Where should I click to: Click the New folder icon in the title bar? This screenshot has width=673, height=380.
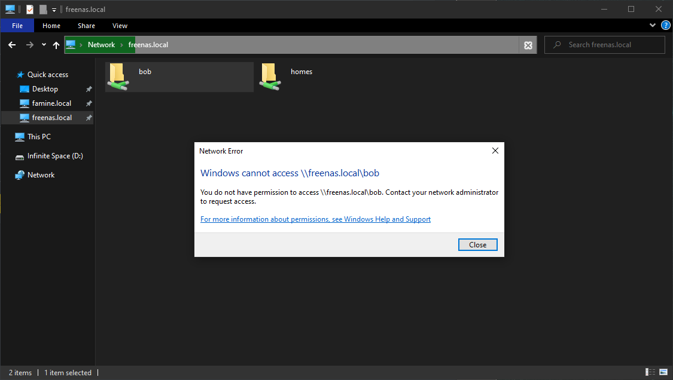pos(43,10)
